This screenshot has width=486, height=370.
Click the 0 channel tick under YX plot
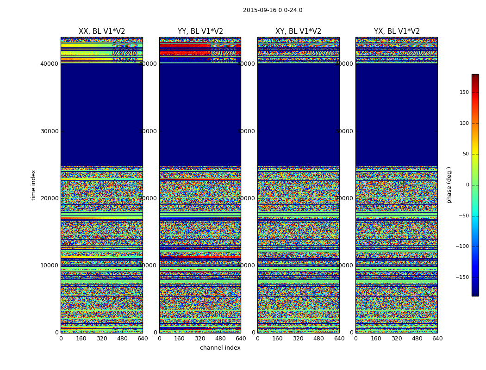(356, 339)
